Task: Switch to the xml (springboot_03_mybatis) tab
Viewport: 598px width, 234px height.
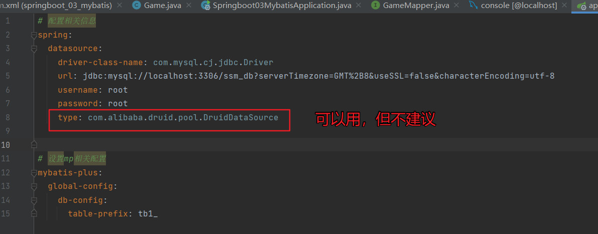Action: (x=56, y=6)
